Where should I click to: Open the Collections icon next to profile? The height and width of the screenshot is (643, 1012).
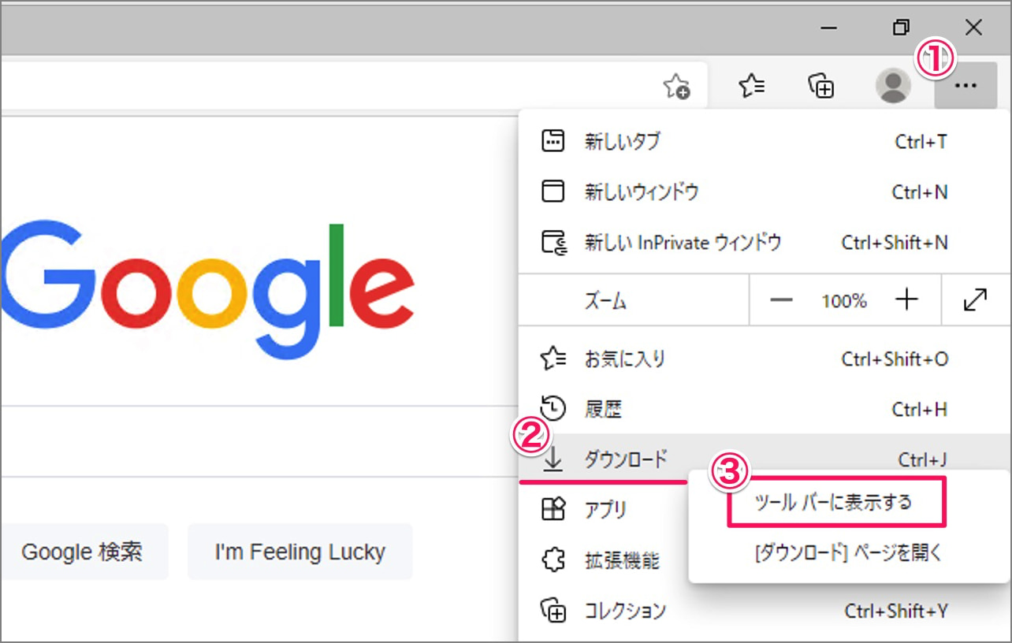pyautogui.click(x=821, y=85)
